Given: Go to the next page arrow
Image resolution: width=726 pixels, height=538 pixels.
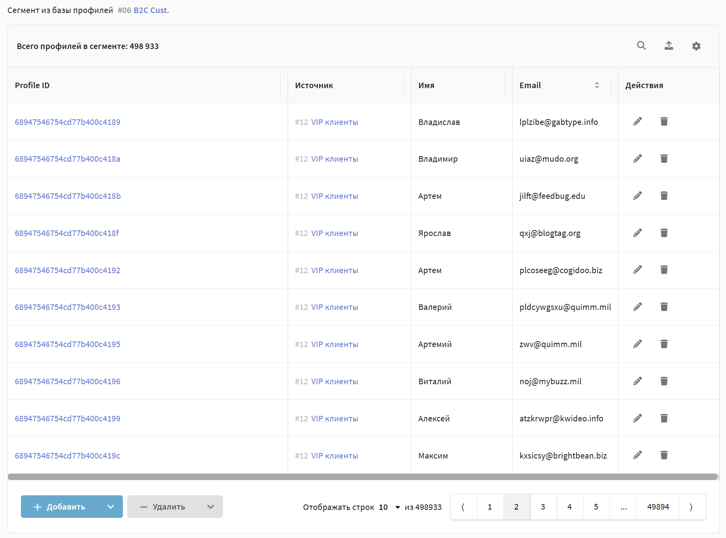Looking at the screenshot, I should [x=691, y=507].
